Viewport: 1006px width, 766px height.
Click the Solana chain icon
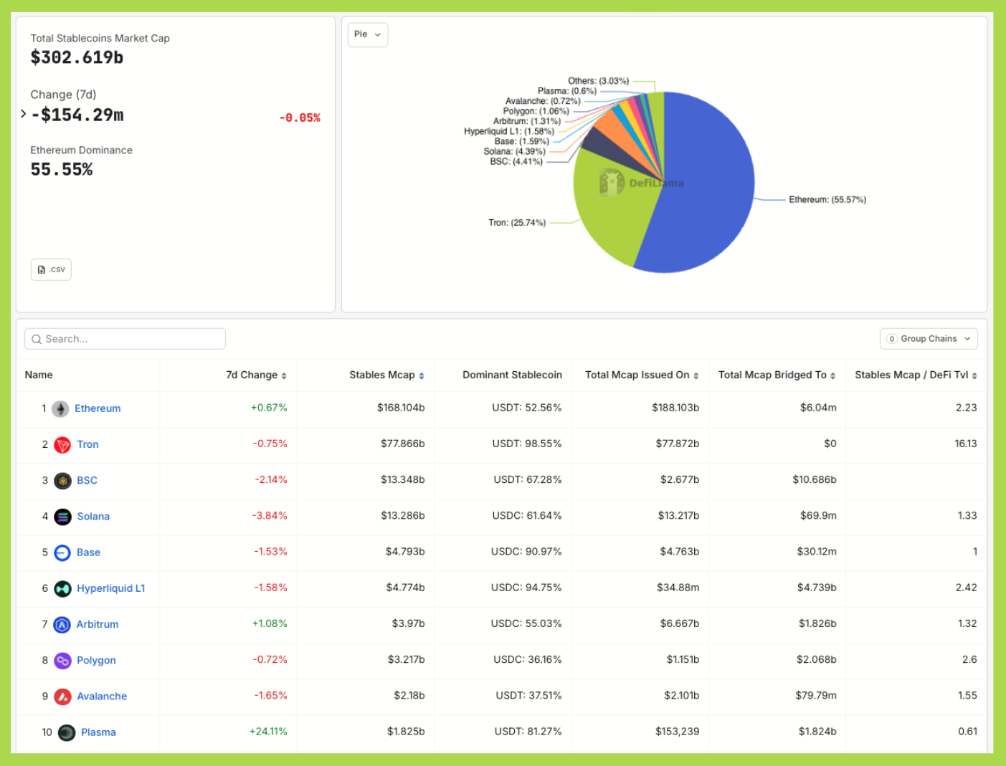pos(62,516)
